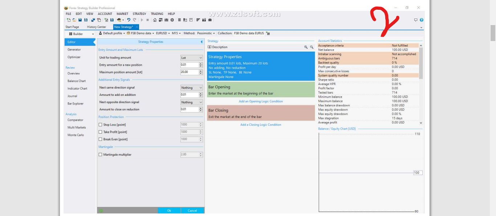Open the Generator in the sidebar
Screen dimensions: 496x216
coord(74,49)
